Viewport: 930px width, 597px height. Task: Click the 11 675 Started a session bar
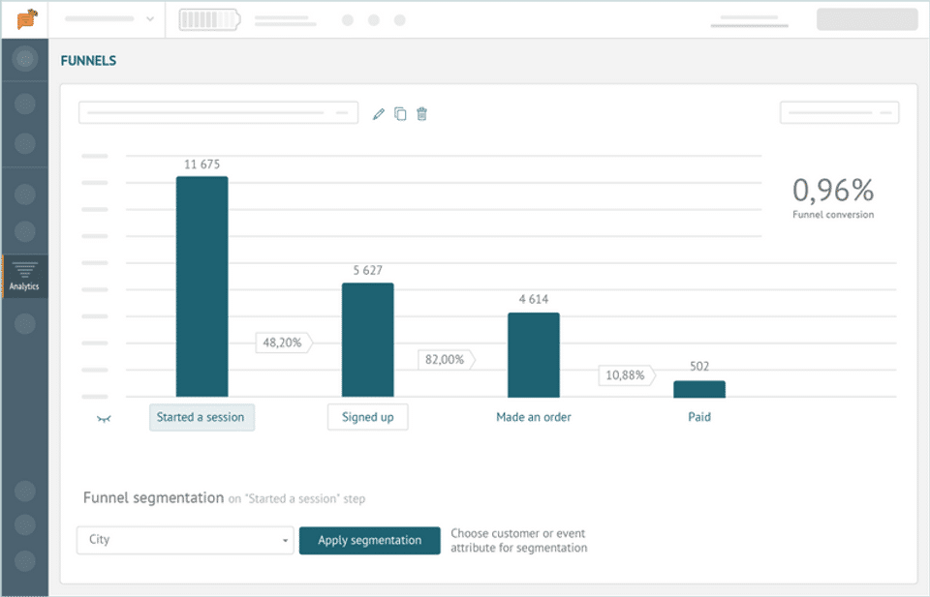point(202,286)
